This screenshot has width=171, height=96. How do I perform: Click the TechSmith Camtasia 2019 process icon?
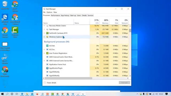[47, 33]
